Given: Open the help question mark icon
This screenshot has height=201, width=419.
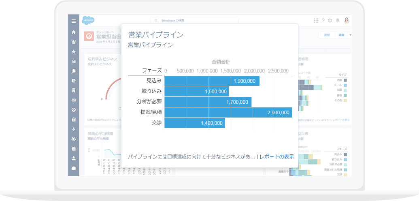Looking at the screenshot, I should click(323, 21).
